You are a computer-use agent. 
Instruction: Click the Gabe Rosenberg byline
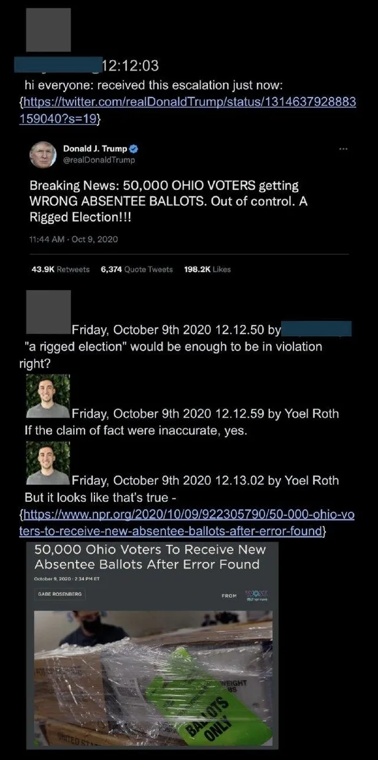pos(59,594)
